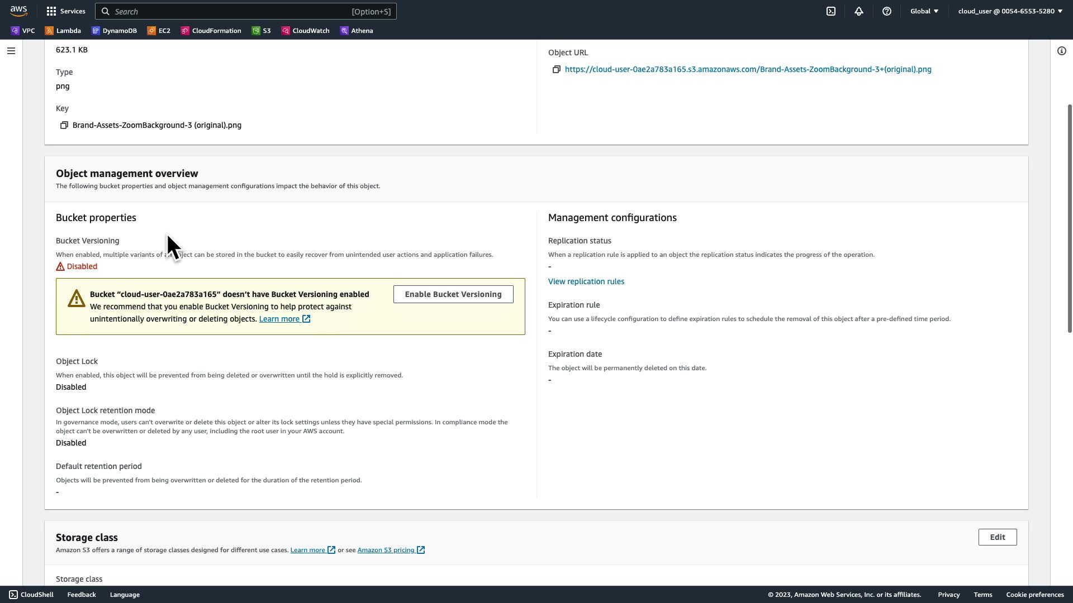Open the CloudShell icon in top bar
The width and height of the screenshot is (1073, 603).
click(x=831, y=11)
